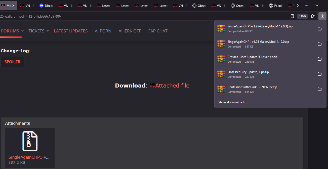Show SingleAgainCHP1-v1.25-GalleryMod-1.12.0(1).zip in folder
Viewport: 328px width, 169px height.
click(319, 29)
